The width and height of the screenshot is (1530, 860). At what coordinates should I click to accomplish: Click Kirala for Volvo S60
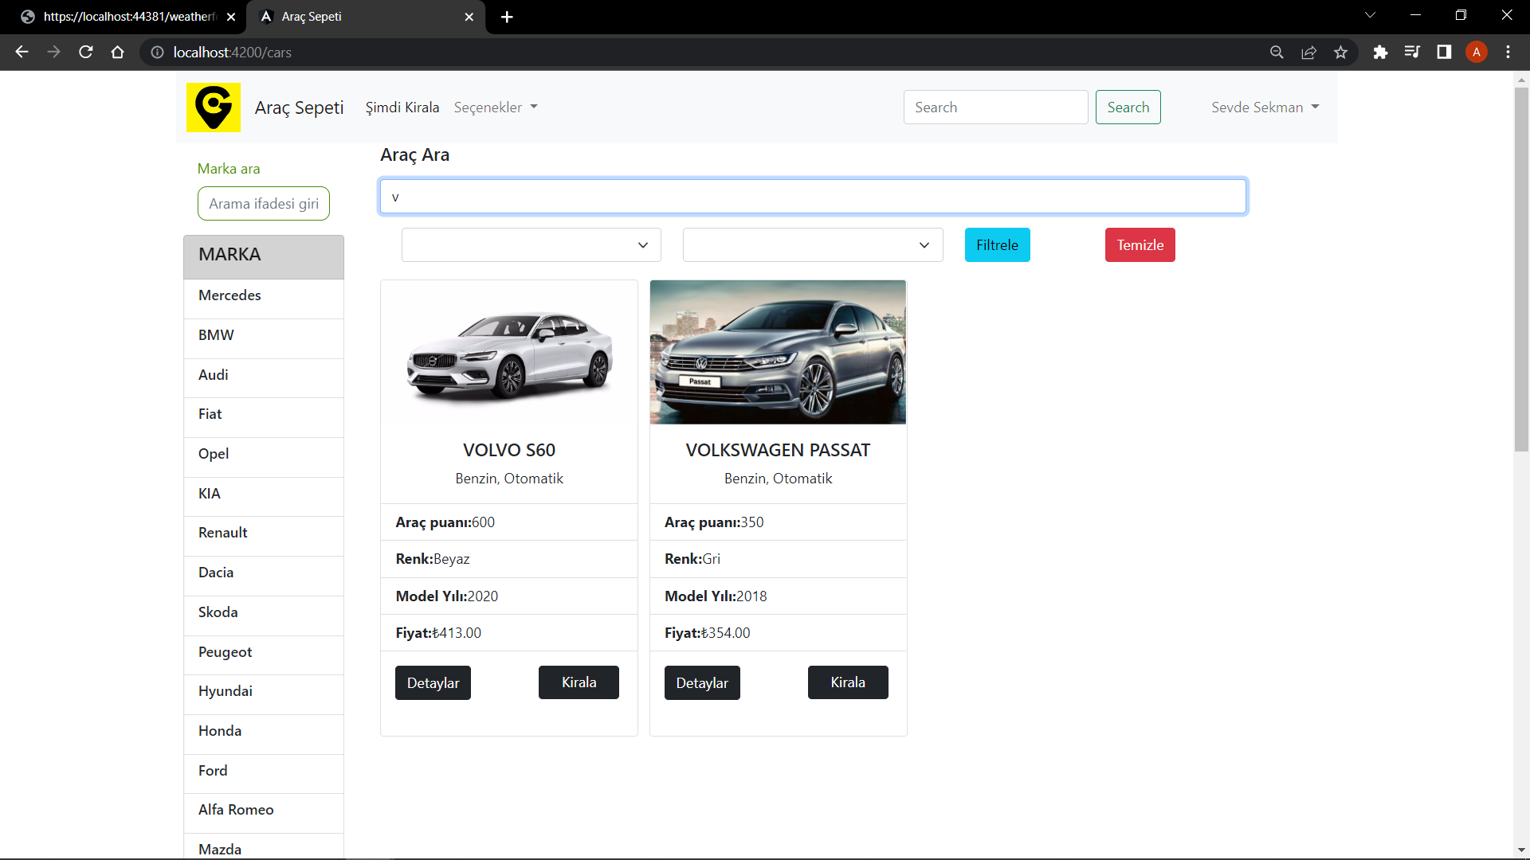point(579,682)
